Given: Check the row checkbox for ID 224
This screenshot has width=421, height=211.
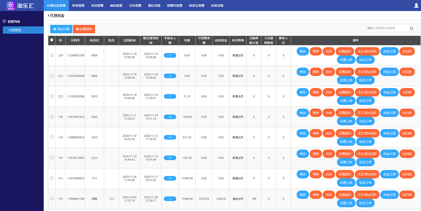Looking at the screenshot, I should click(x=51, y=55).
